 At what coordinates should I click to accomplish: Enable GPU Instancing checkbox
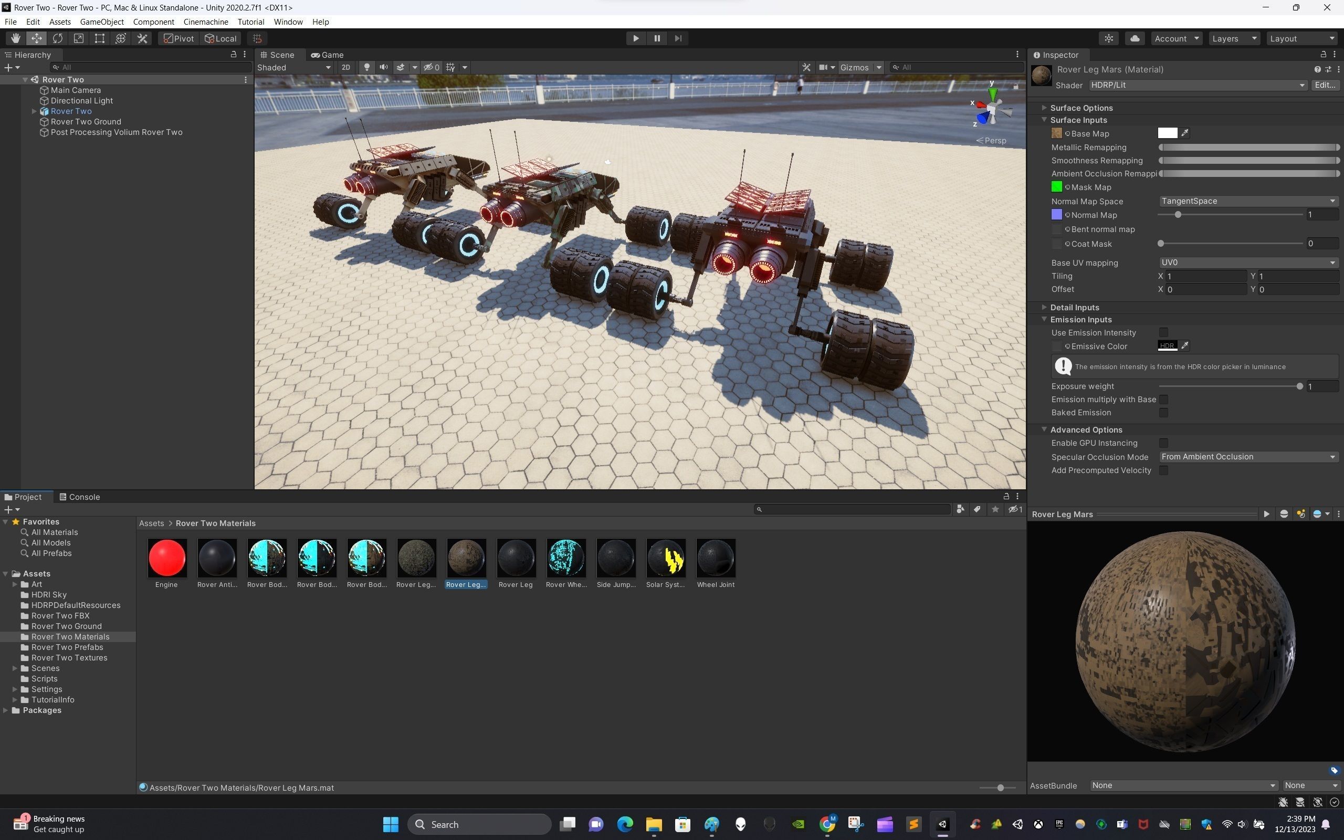click(1163, 443)
